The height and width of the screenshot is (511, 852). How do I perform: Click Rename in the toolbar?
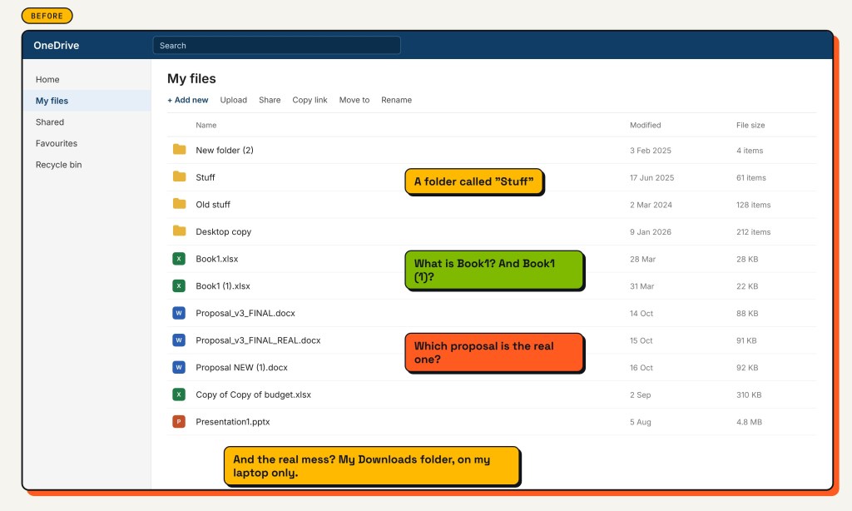click(x=397, y=100)
